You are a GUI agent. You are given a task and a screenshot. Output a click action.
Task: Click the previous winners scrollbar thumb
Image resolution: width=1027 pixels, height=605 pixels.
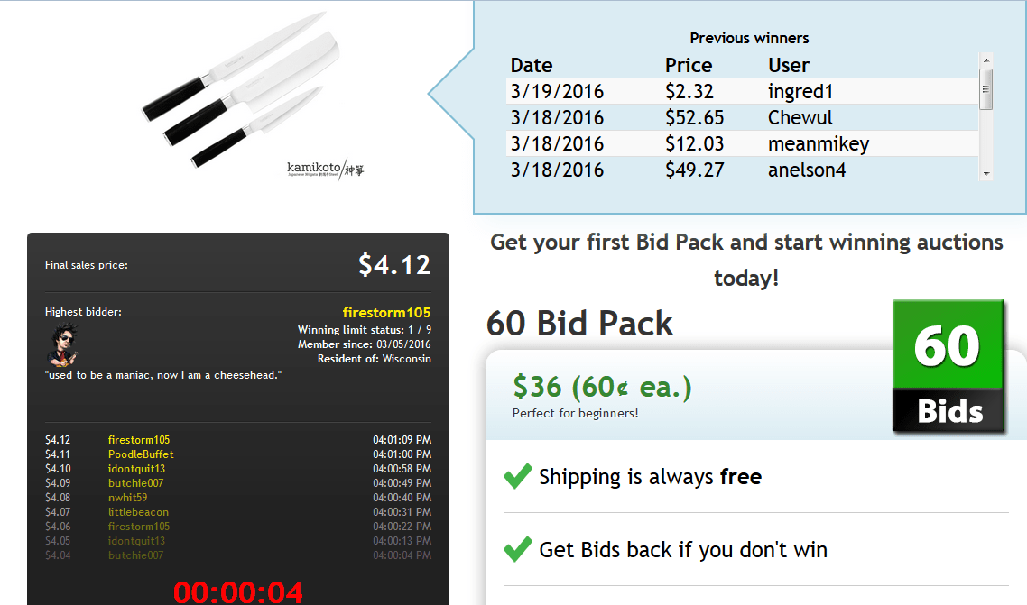[985, 89]
